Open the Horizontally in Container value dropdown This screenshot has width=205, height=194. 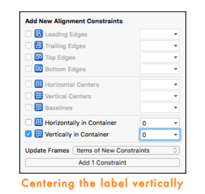tap(176, 123)
